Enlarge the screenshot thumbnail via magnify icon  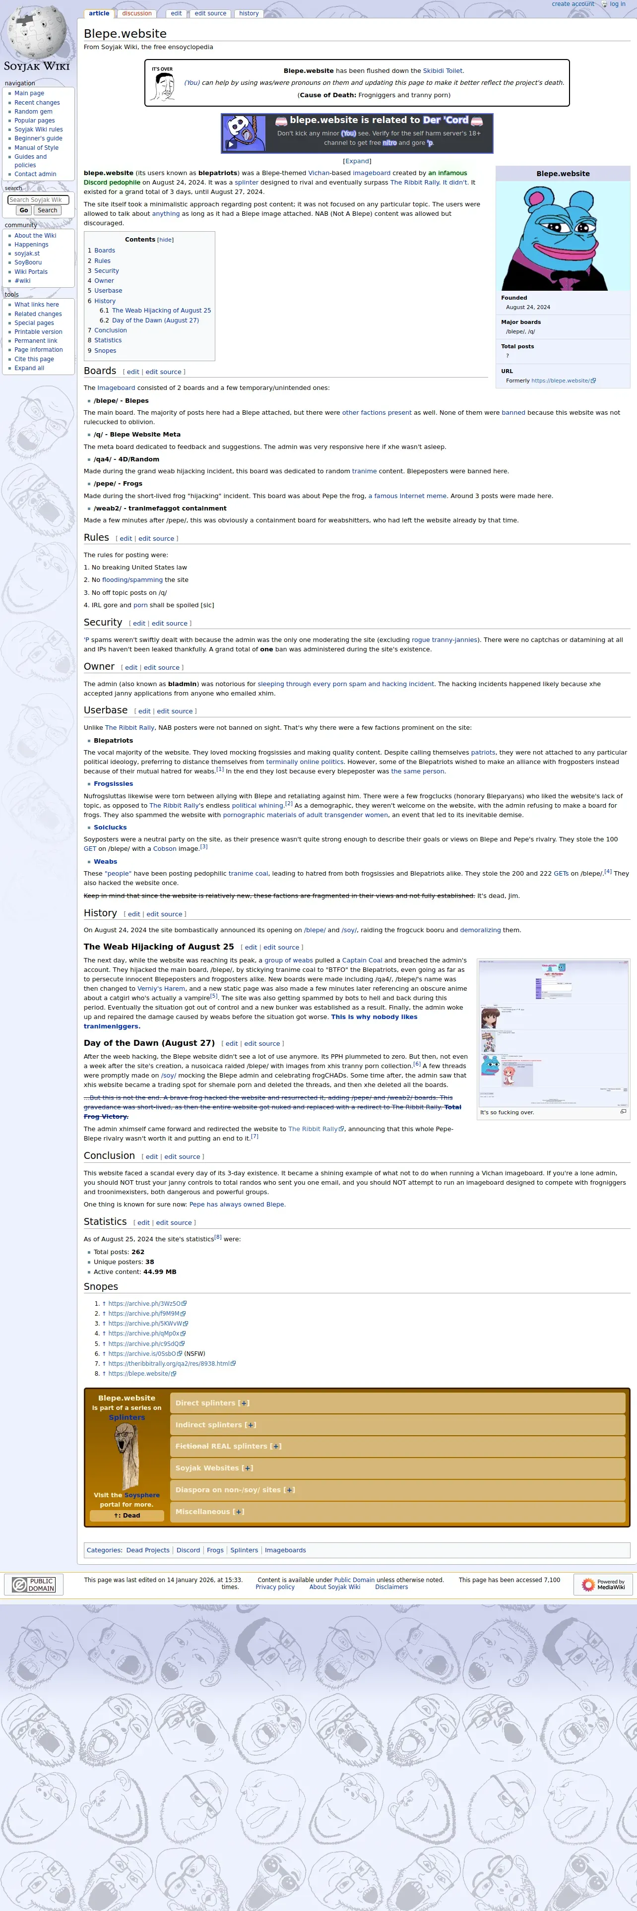click(623, 1111)
